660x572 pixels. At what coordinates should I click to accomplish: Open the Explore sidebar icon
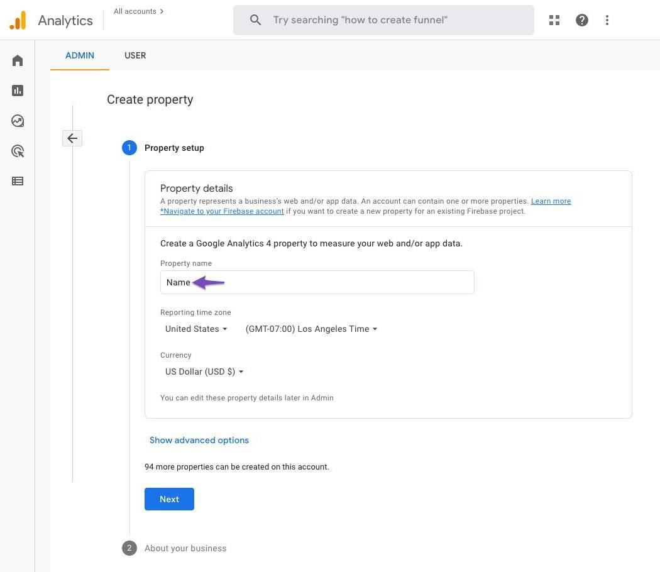click(x=18, y=121)
